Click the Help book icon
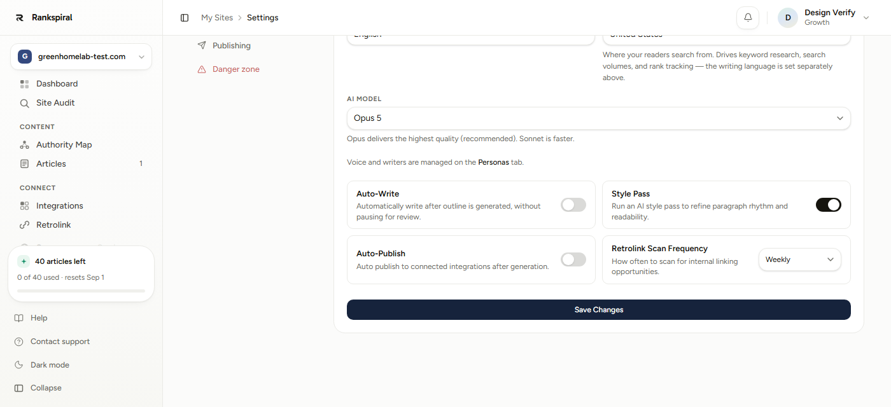 pos(19,318)
